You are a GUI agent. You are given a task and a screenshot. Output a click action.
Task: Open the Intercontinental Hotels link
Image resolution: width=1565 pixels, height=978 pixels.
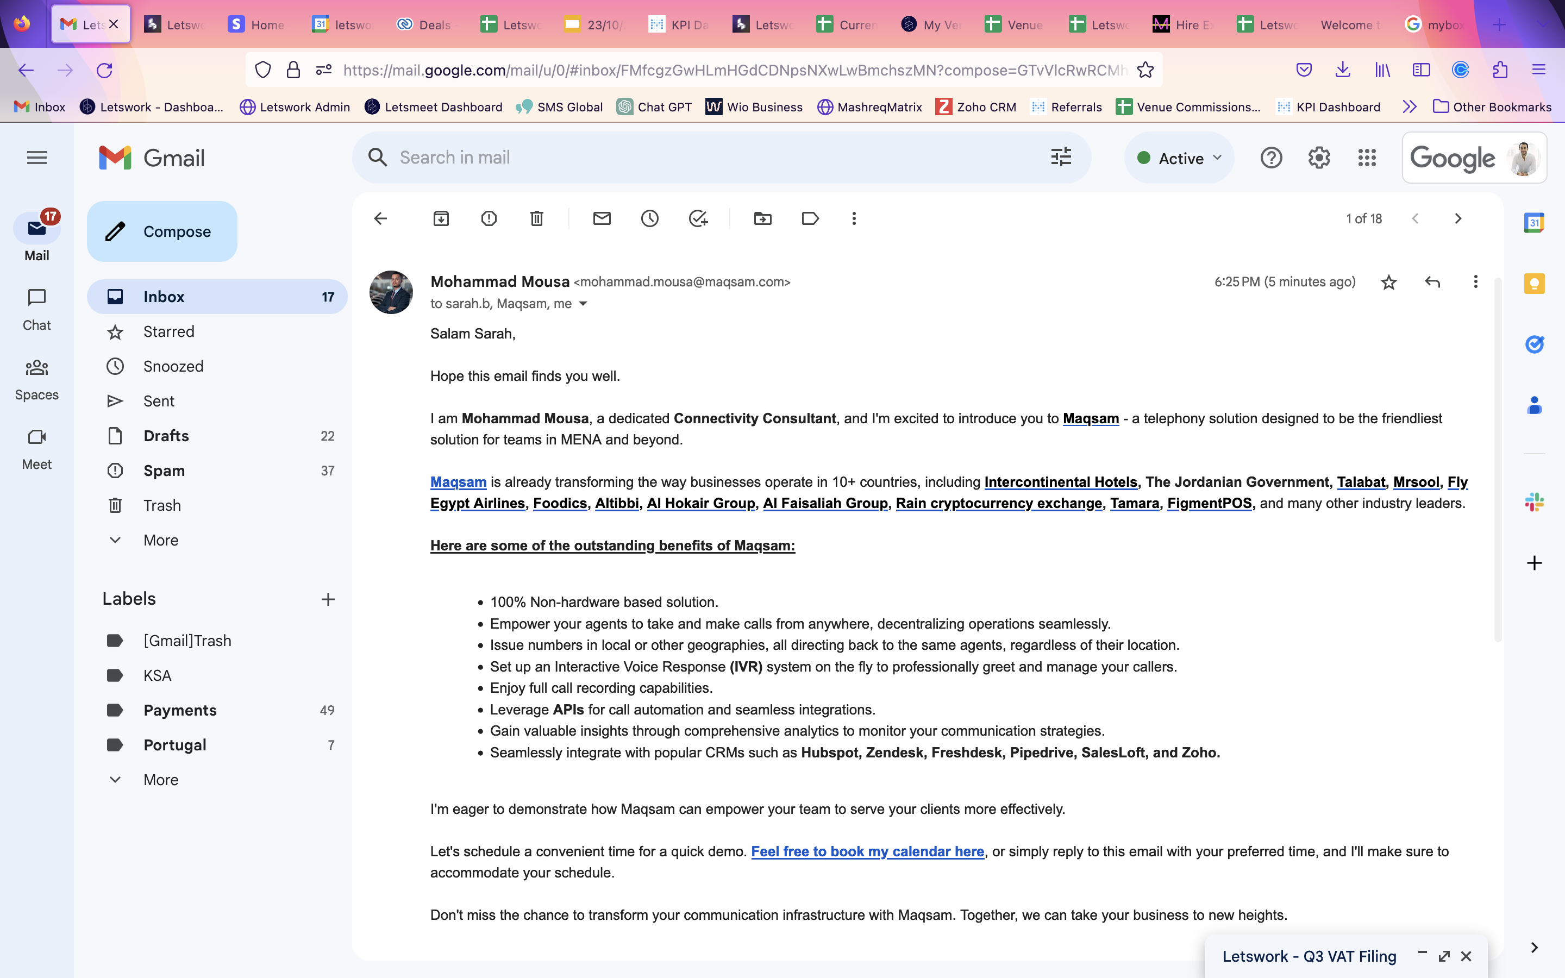[1061, 482]
